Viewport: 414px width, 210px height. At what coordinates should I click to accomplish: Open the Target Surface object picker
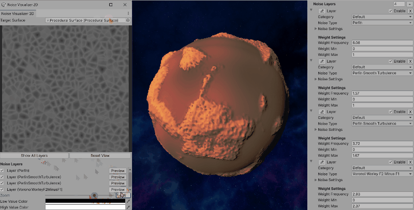pyautogui.click(x=128, y=20)
